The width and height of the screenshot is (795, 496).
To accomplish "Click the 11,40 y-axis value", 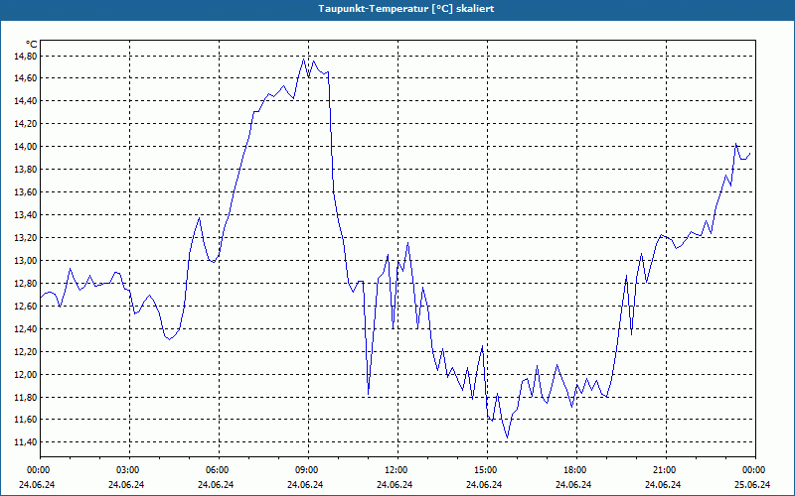I will click(x=25, y=441).
